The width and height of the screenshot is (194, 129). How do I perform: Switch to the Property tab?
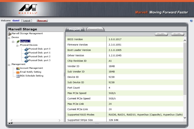75,29
